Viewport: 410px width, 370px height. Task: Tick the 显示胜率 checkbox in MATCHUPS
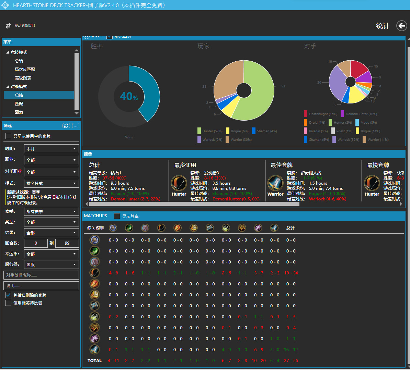click(x=117, y=216)
